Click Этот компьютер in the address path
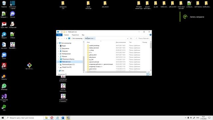 77,39
